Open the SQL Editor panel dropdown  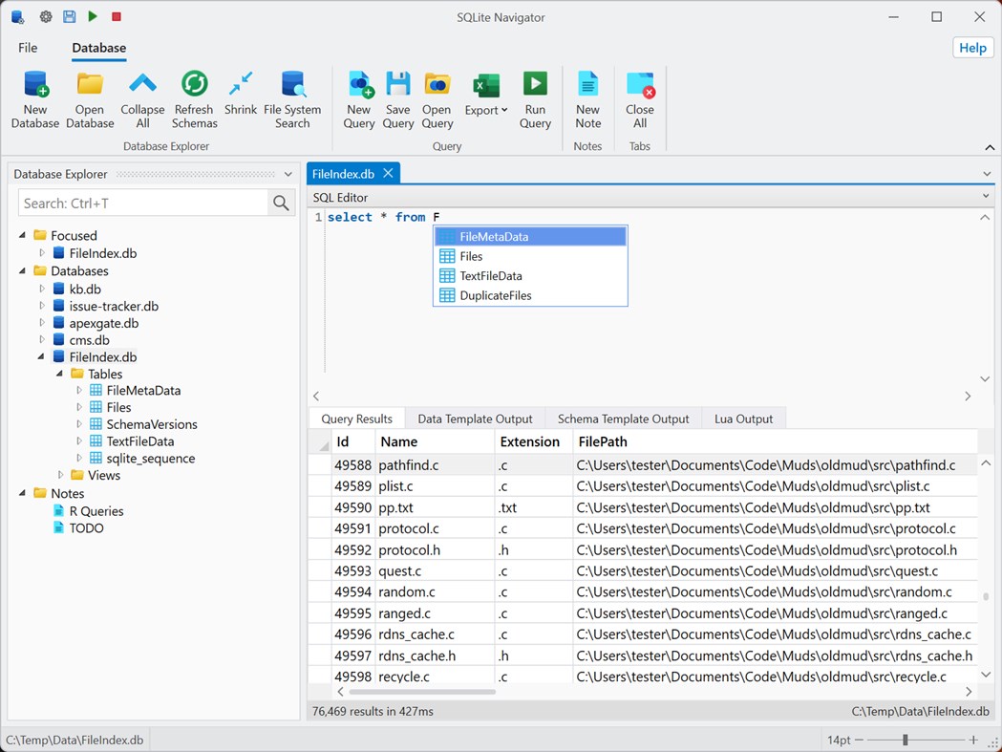tap(986, 196)
